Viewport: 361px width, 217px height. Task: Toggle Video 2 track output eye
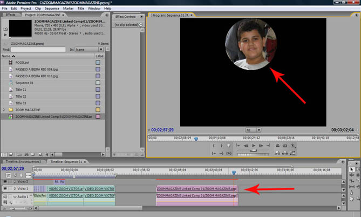click(5, 182)
